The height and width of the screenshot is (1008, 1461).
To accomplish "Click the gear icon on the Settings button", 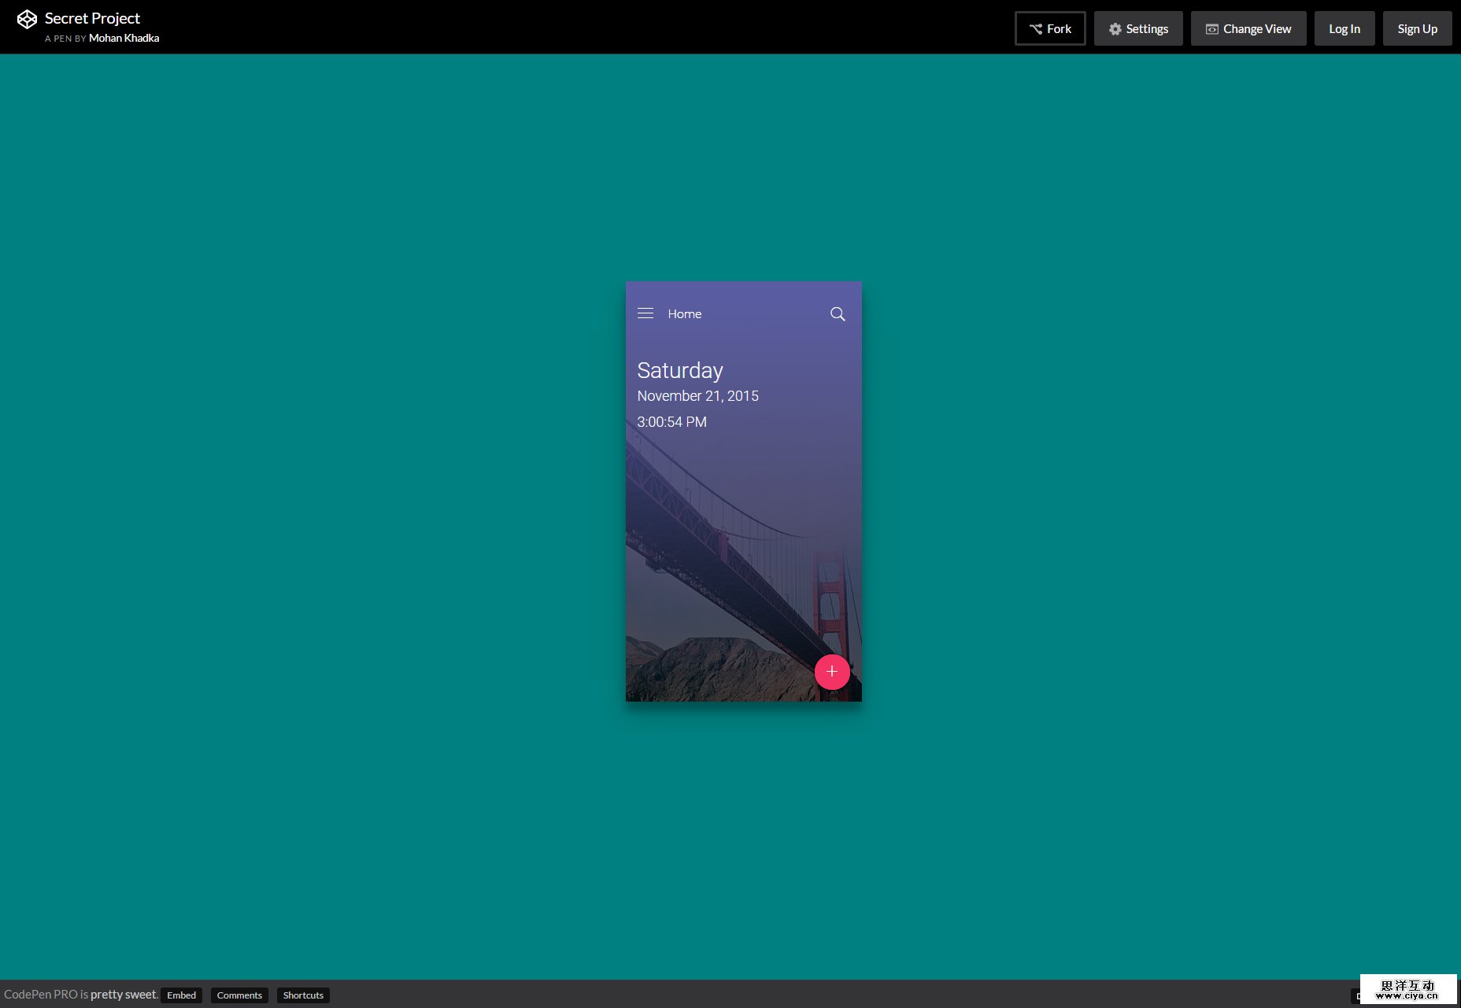I will 1115,28.
